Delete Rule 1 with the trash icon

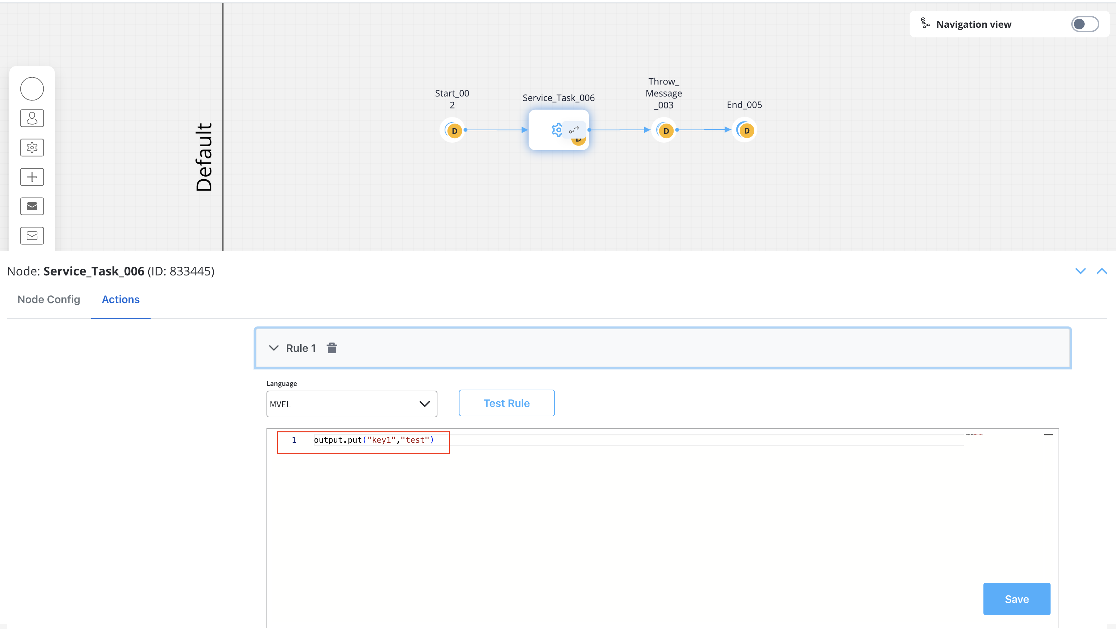[332, 348]
